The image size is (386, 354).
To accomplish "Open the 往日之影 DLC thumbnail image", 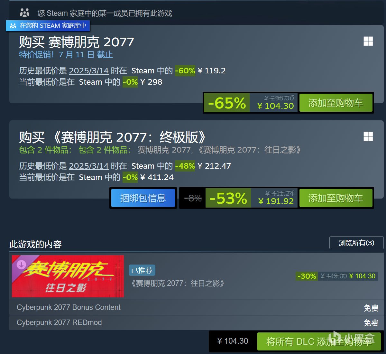I will (68, 276).
